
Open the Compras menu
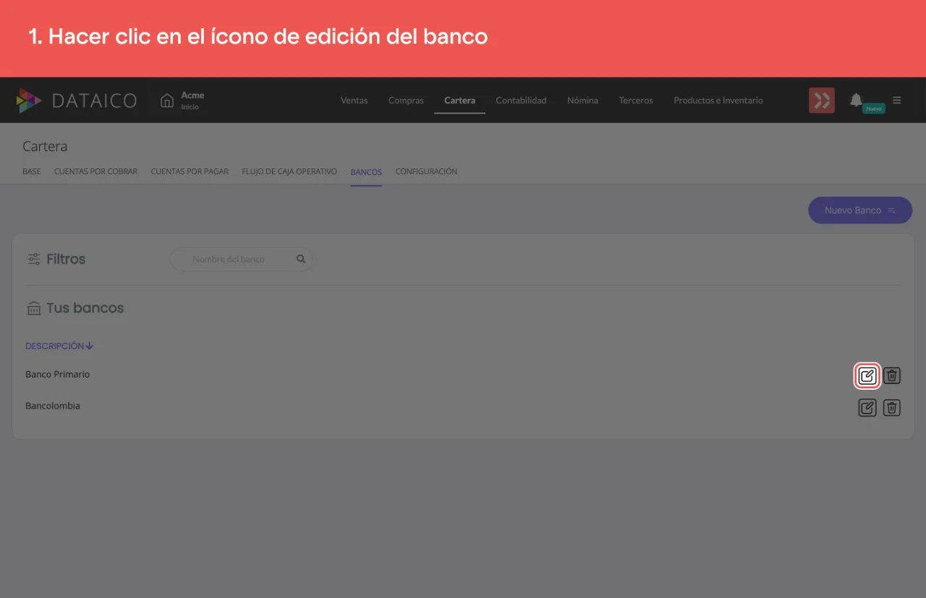(406, 101)
